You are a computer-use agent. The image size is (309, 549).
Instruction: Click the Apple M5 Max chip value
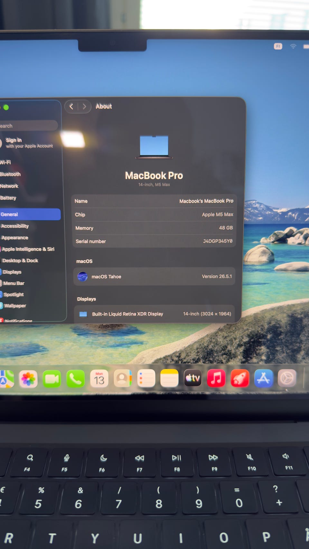[x=218, y=215]
